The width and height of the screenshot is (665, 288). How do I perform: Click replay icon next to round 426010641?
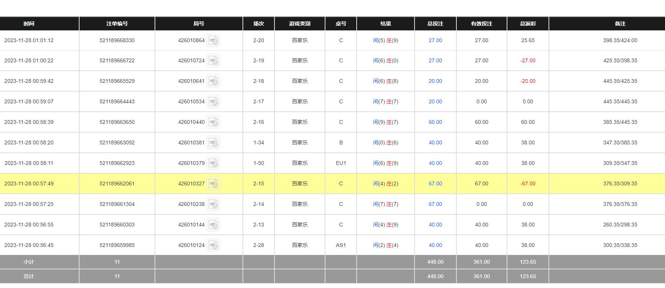213,81
